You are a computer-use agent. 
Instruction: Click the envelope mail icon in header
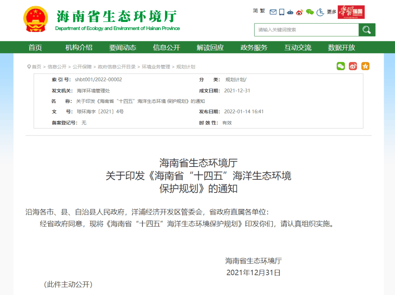click(273, 12)
